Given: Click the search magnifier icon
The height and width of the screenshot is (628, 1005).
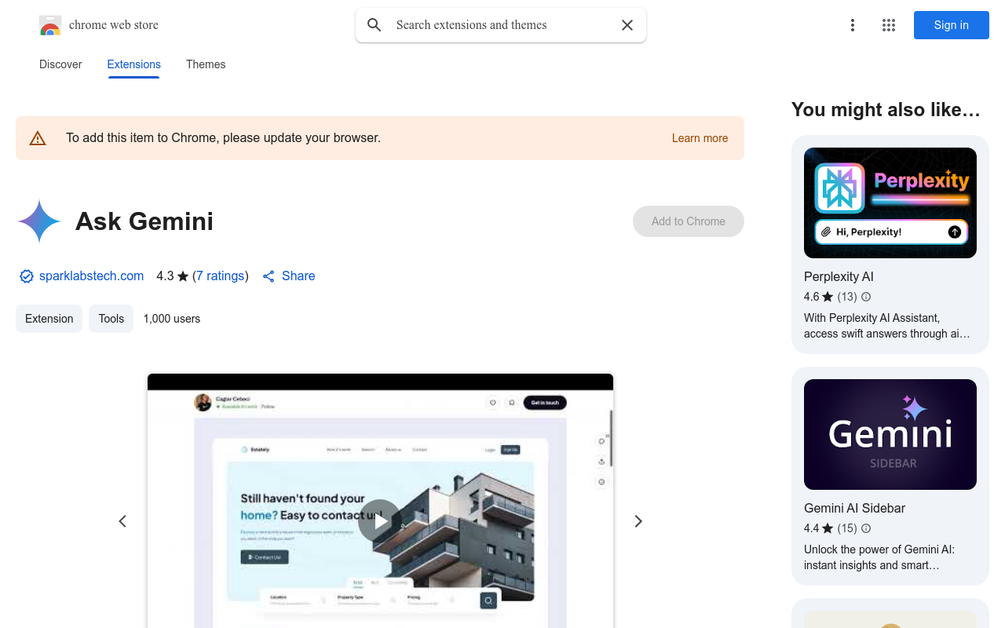Looking at the screenshot, I should coord(375,25).
